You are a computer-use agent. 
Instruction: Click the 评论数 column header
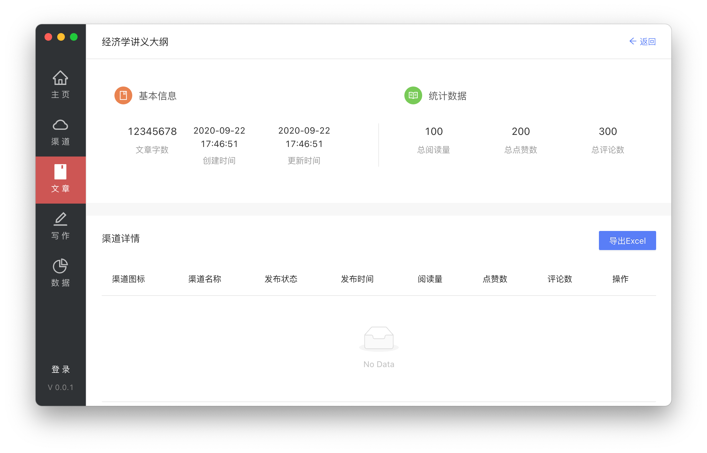pyautogui.click(x=559, y=279)
